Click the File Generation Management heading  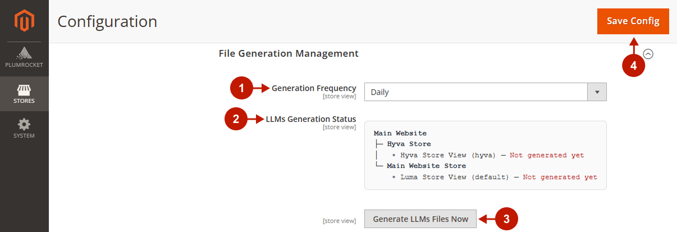point(289,53)
